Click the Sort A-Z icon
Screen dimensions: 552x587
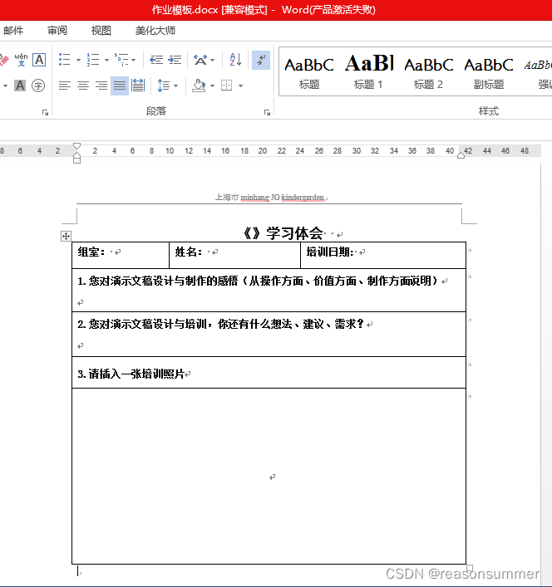click(235, 60)
